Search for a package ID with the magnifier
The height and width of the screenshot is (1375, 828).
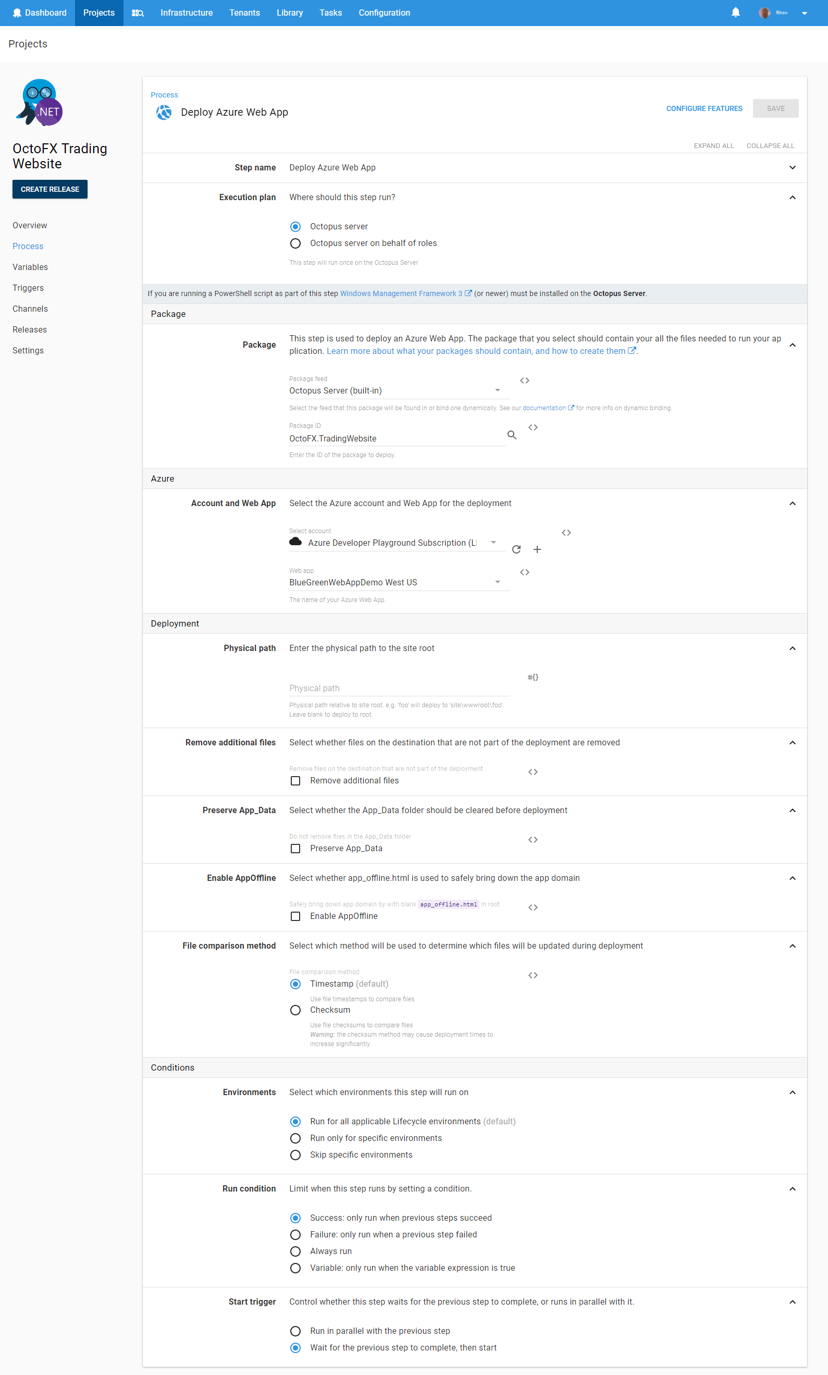pos(512,435)
